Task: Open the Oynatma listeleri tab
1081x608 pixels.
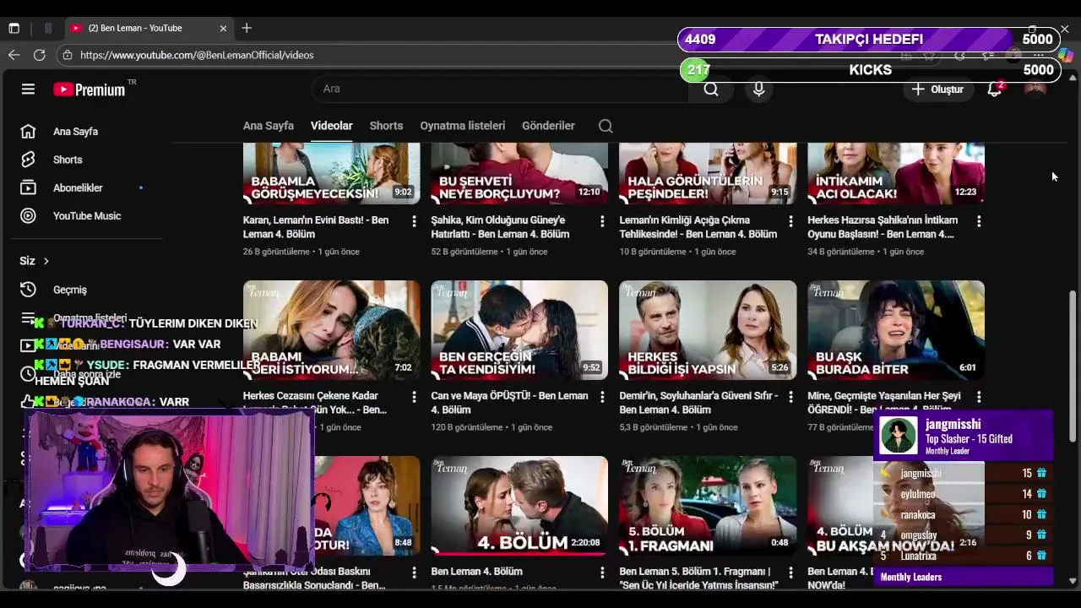Action: [462, 126]
